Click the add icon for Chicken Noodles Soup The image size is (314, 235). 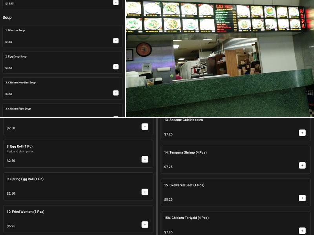tap(116, 93)
